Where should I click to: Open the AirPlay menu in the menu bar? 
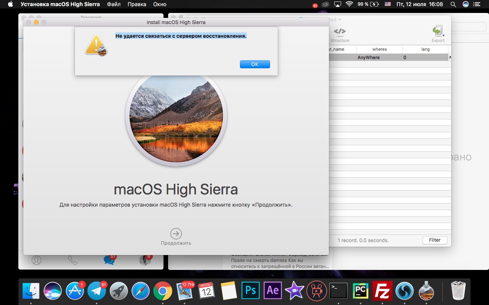tap(337, 5)
